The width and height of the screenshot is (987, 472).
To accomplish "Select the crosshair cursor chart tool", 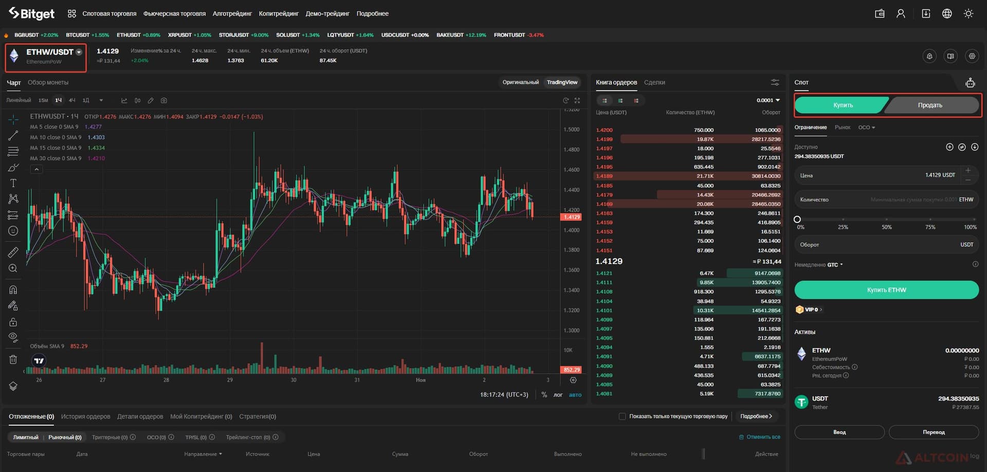I will click(13, 119).
